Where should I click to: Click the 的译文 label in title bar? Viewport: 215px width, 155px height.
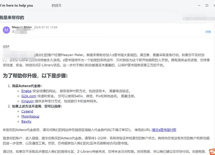(56, 5)
